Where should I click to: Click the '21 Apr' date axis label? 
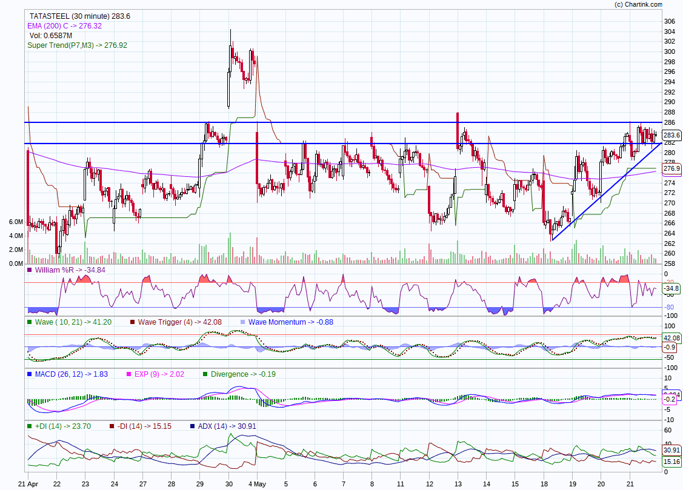[x=27, y=484]
